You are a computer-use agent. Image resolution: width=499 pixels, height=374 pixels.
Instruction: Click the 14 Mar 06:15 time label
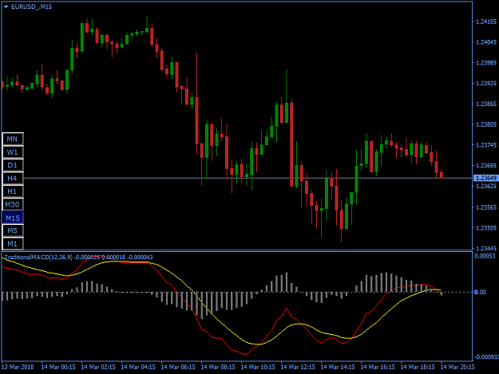tap(178, 367)
